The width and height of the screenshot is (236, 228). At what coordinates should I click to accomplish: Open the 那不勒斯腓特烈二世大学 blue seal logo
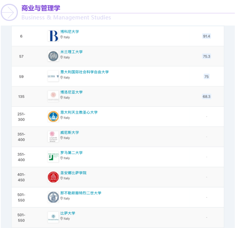click(x=53, y=197)
